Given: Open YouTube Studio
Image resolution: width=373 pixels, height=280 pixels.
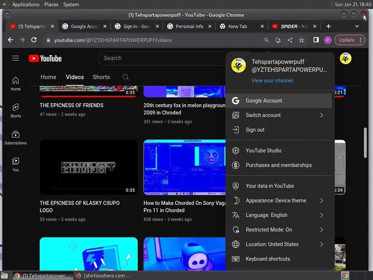Looking at the screenshot, I should (x=279, y=151).
